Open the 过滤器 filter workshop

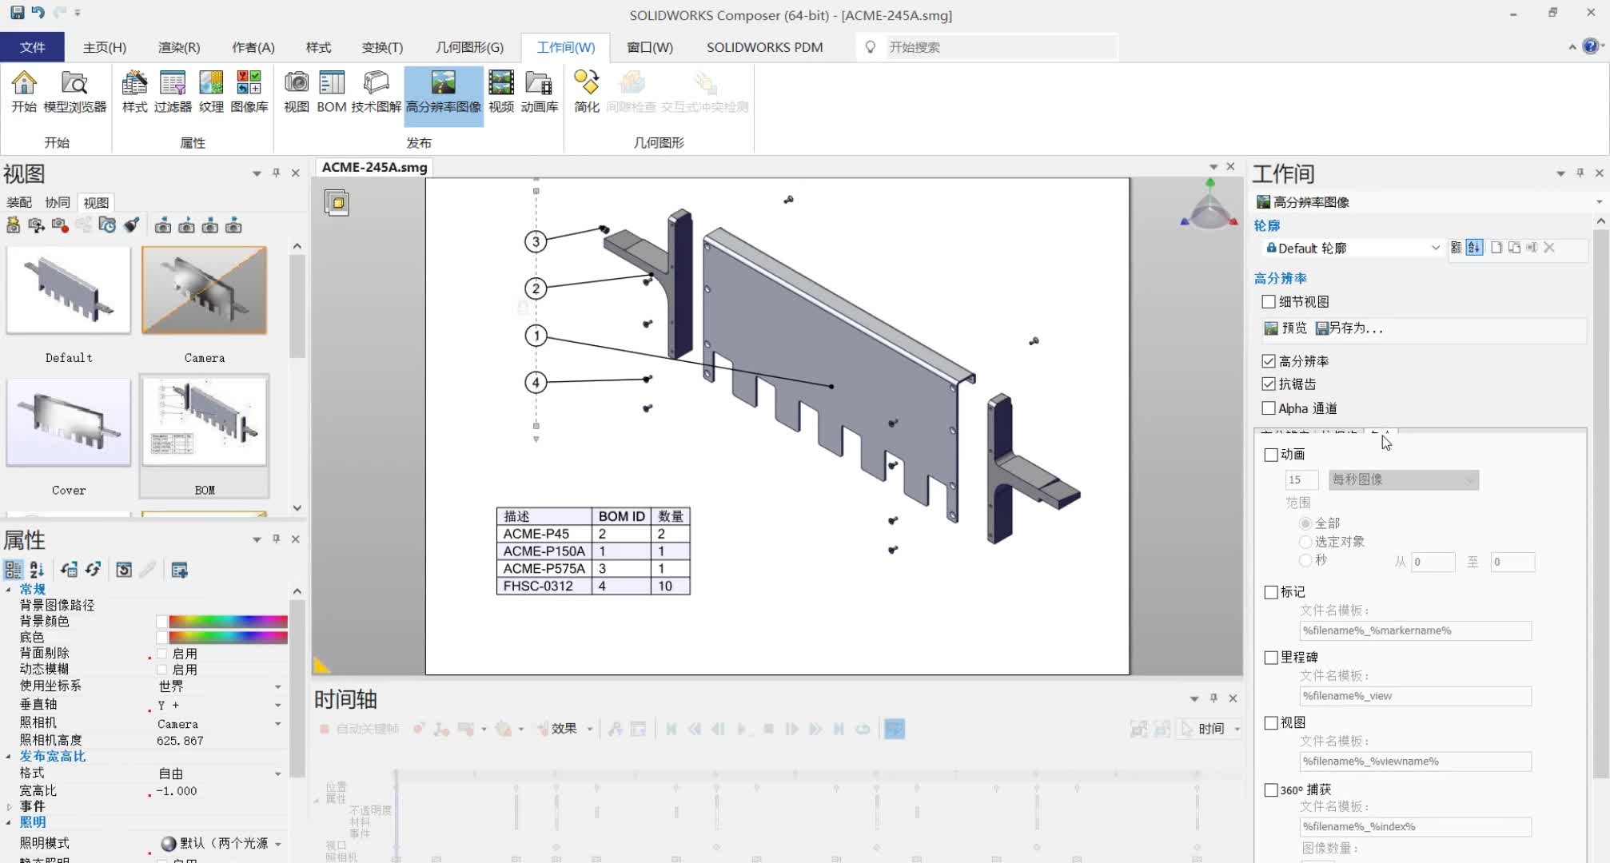pyautogui.click(x=173, y=92)
